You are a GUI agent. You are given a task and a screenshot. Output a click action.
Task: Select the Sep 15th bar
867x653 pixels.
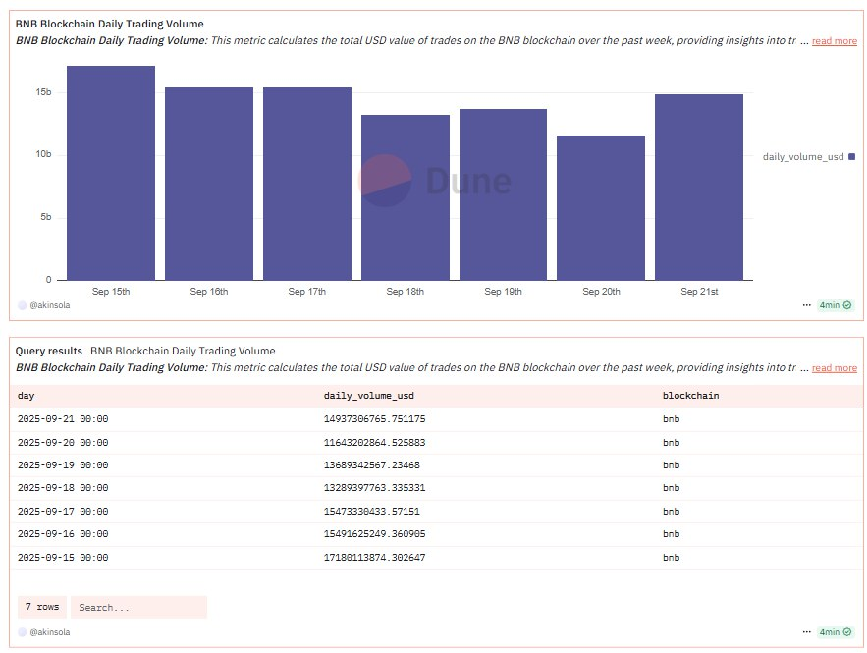click(111, 173)
